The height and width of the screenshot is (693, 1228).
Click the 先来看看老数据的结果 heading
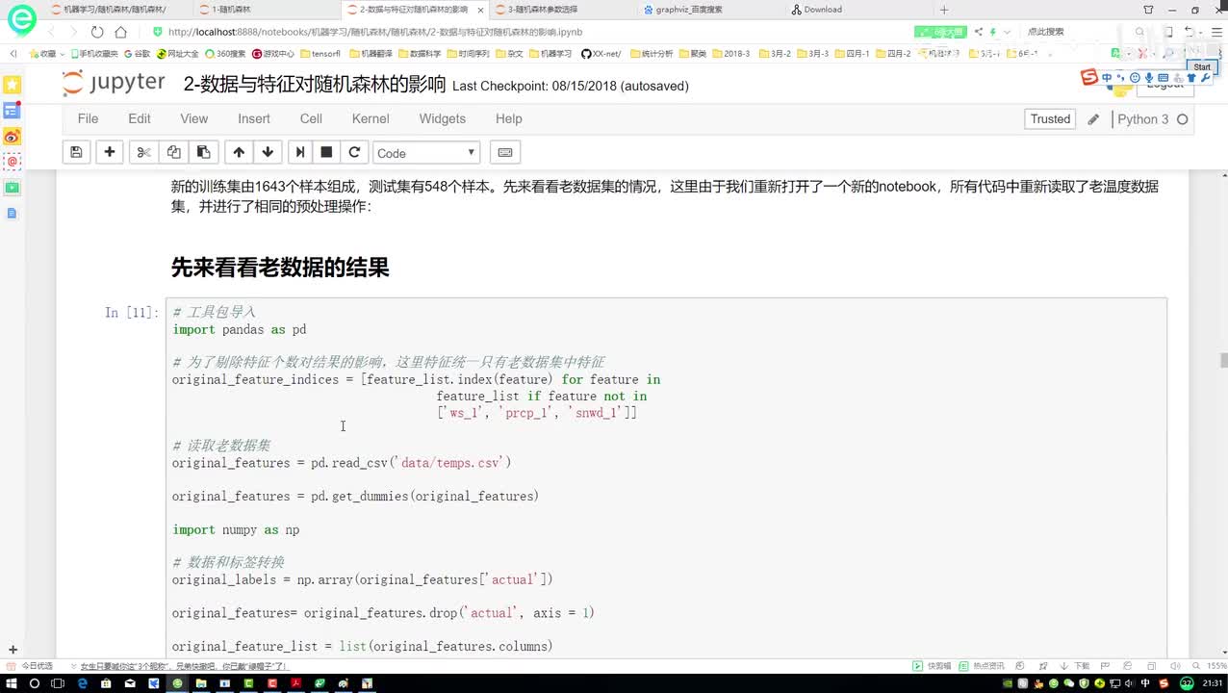tap(280, 268)
